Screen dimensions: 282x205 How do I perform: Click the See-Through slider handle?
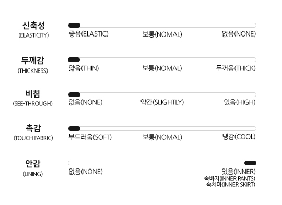point(74,94)
